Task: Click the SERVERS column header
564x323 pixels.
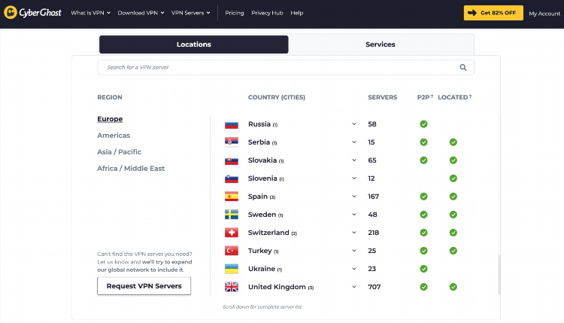Action: (x=382, y=97)
